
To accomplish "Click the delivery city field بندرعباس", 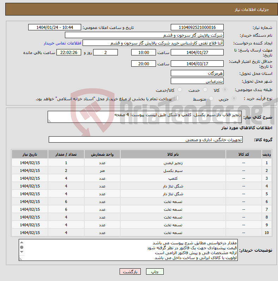I will click(x=197, y=81).
